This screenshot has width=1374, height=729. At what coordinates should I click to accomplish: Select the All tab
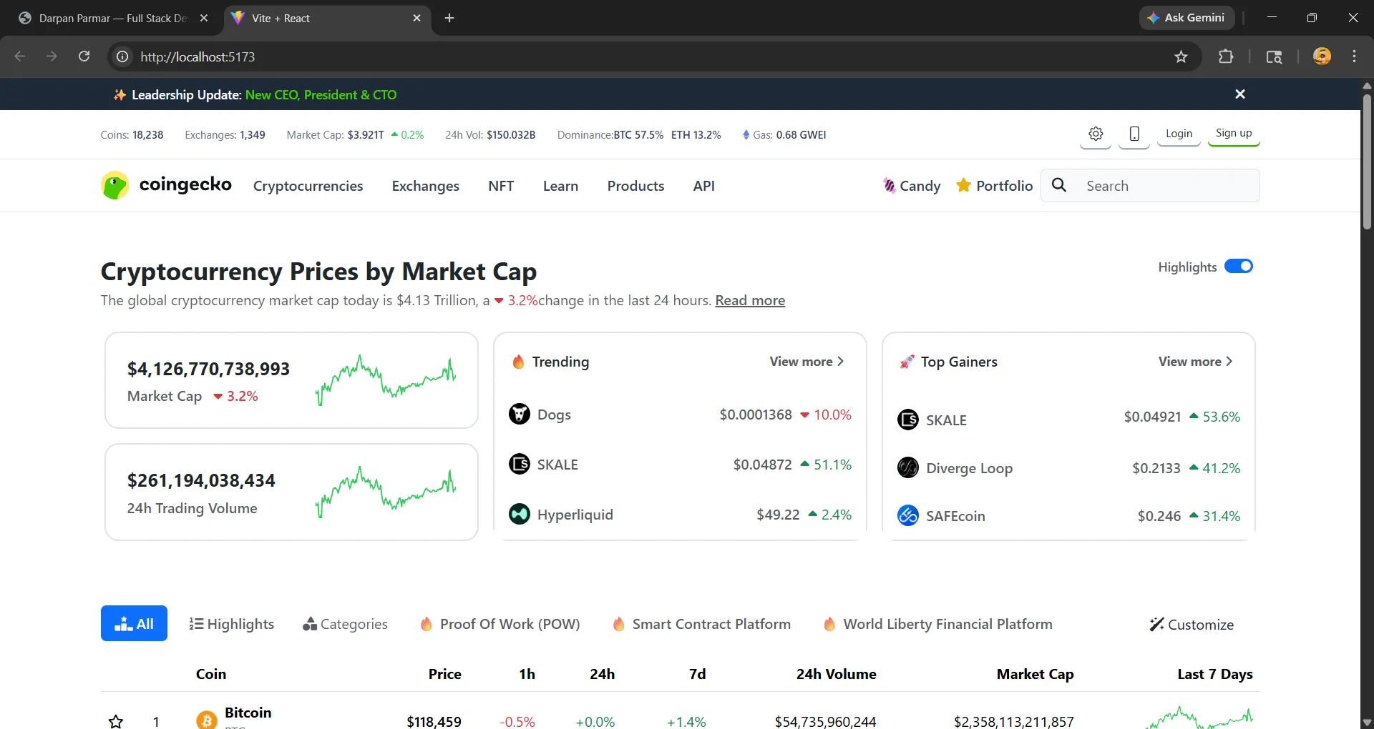pyautogui.click(x=134, y=623)
